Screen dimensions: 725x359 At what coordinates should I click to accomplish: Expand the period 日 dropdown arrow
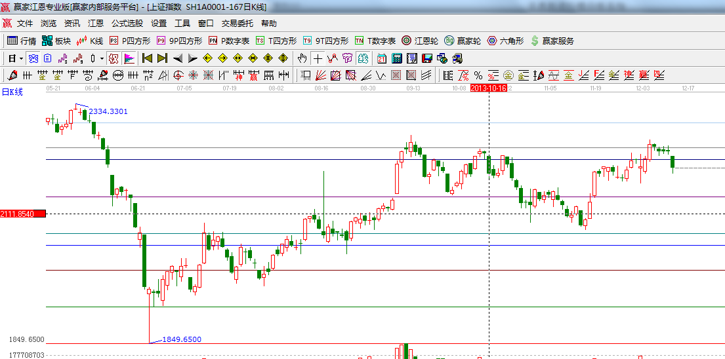(x=20, y=58)
